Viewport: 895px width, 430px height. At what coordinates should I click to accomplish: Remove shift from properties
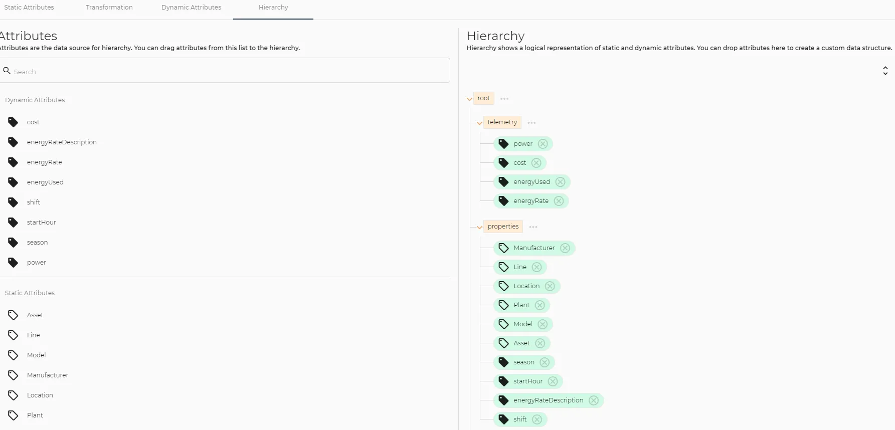(537, 419)
